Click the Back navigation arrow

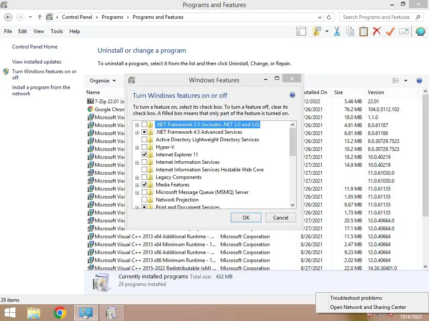coord(8,17)
